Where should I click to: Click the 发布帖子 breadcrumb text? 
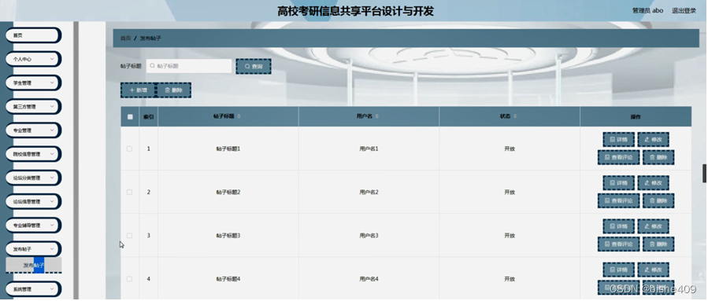150,39
